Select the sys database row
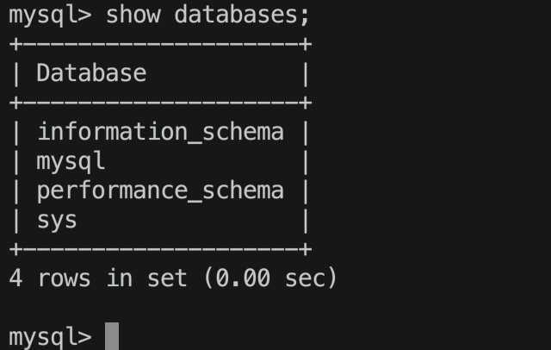The image size is (551, 350). pyautogui.click(x=161, y=221)
